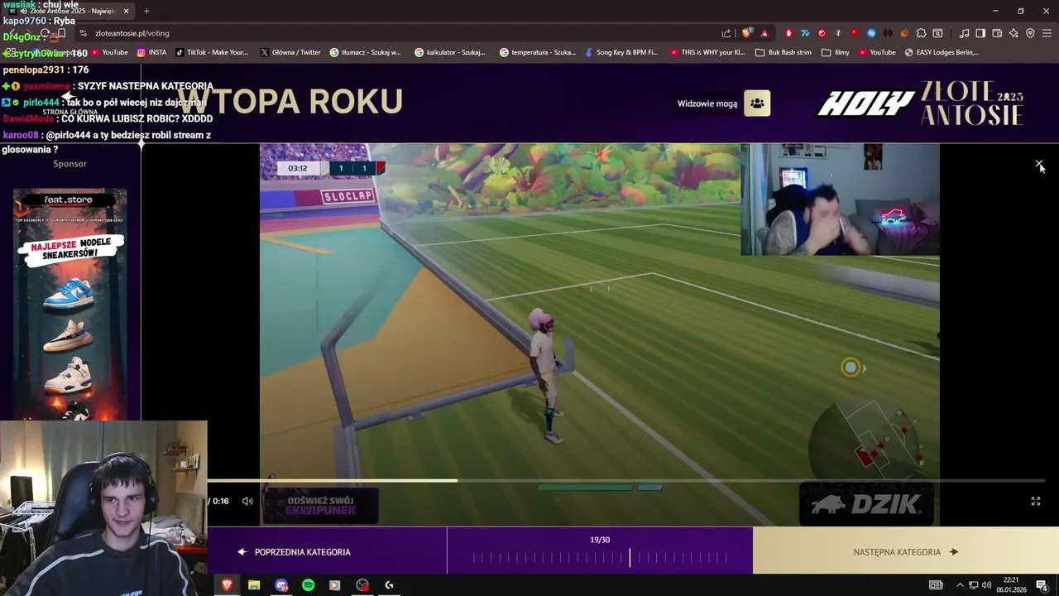
Task: Seek along the video progress bar
Action: click(626, 480)
